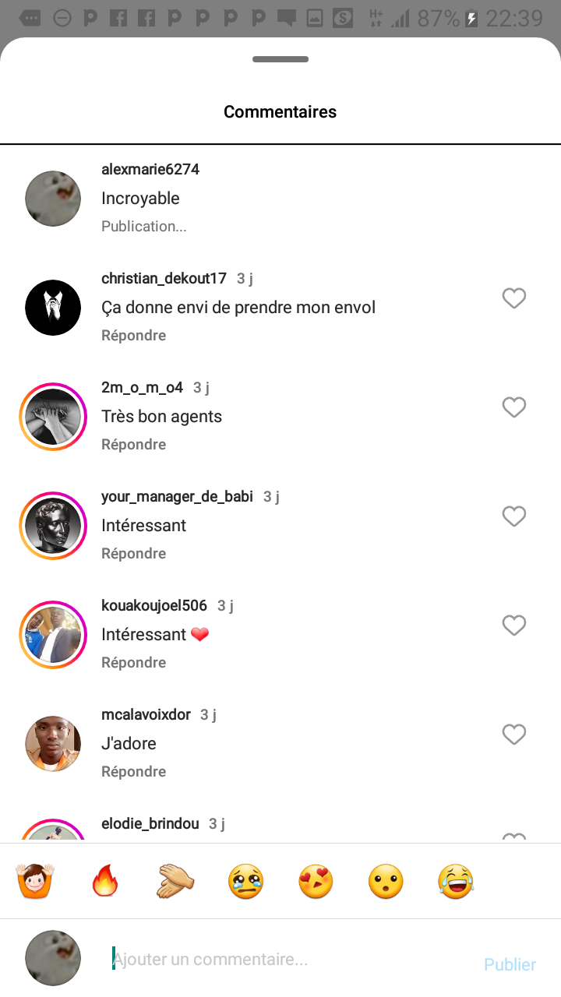Like christian_dekout17's comment with the heart

[513, 298]
